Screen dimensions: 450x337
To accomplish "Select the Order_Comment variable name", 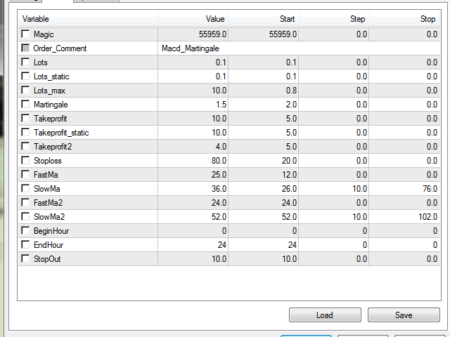I will [60, 48].
